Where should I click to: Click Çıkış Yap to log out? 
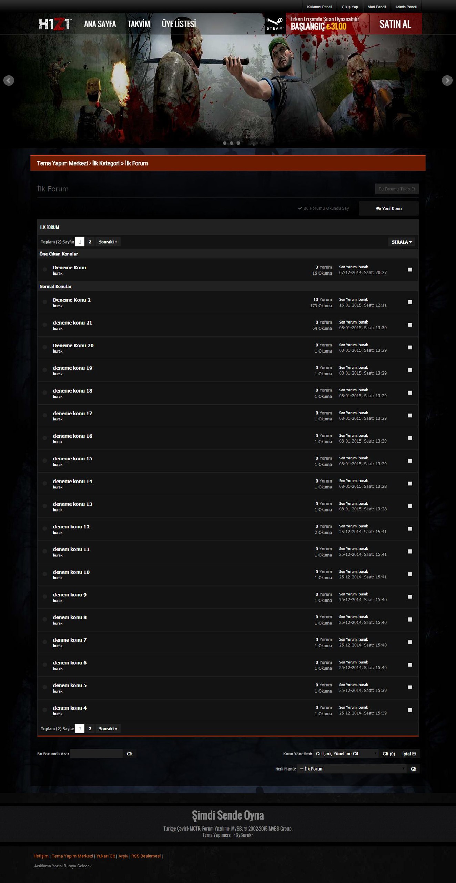(350, 7)
